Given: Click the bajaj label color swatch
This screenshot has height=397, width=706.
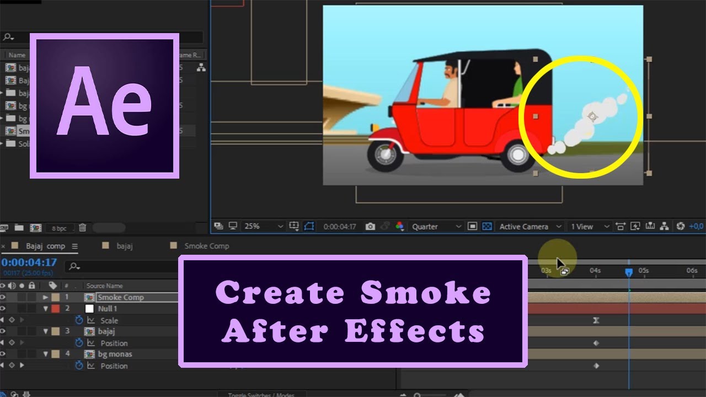Looking at the screenshot, I should point(55,331).
